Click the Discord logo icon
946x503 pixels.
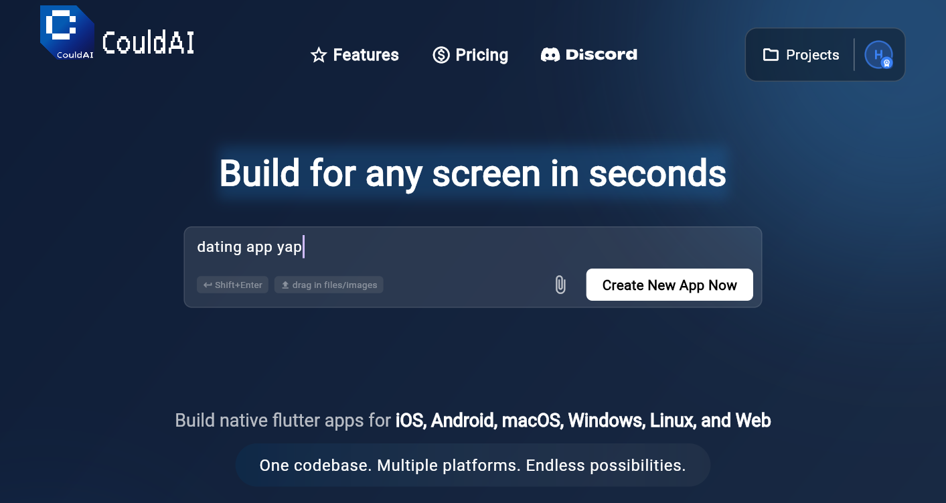550,55
